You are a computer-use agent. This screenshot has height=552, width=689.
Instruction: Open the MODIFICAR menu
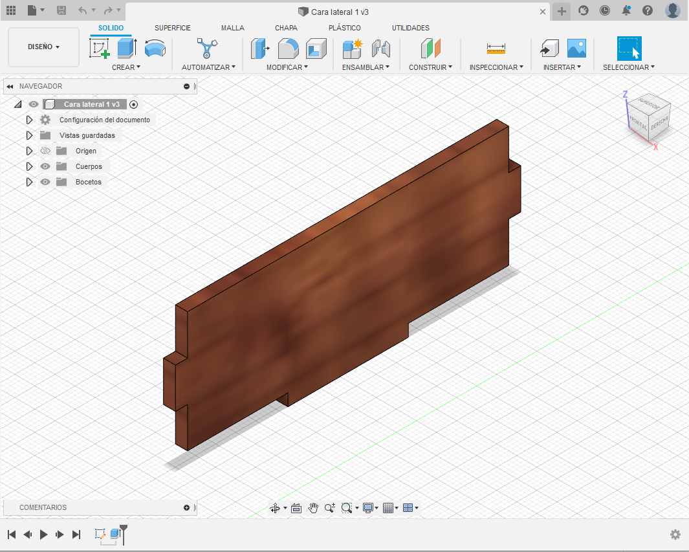(287, 67)
